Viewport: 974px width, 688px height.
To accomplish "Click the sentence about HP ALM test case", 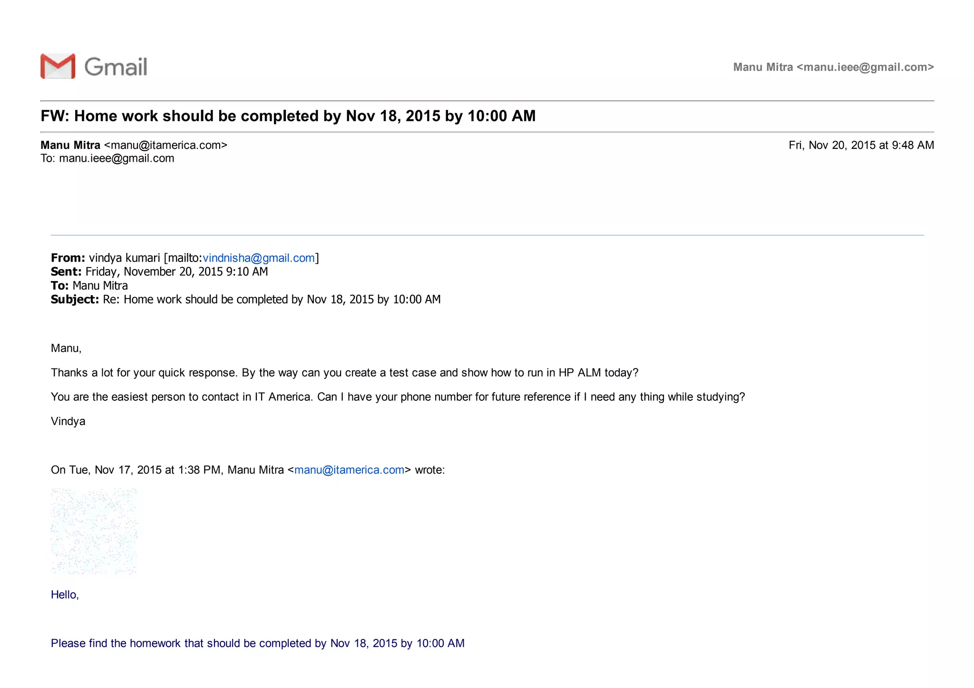I will pyautogui.click(x=344, y=372).
